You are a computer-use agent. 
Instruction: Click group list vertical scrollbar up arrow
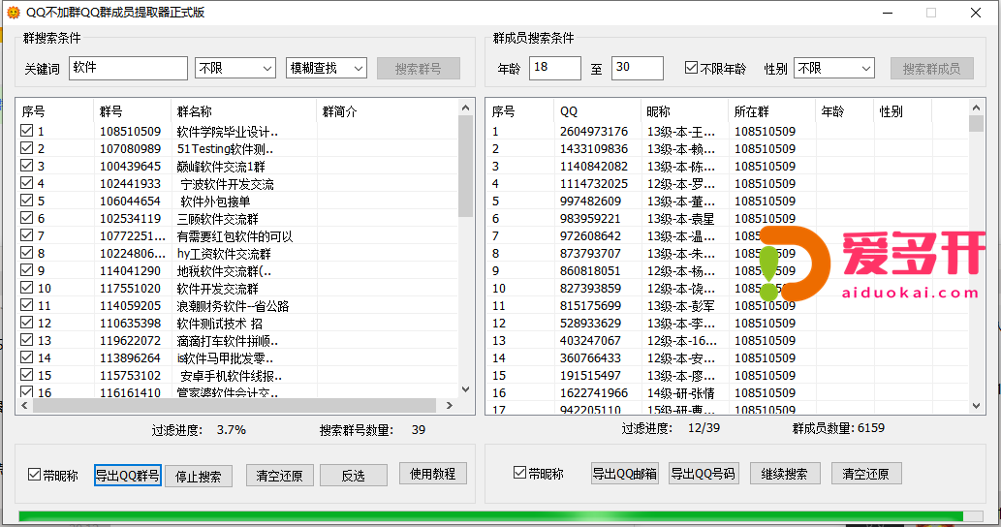[x=465, y=108]
